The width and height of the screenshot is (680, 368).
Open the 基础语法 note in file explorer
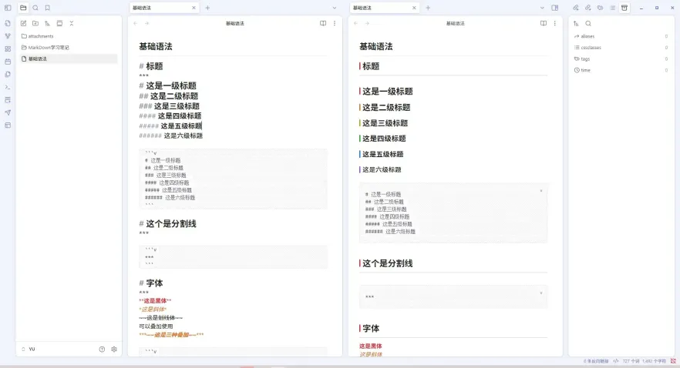[68, 59]
